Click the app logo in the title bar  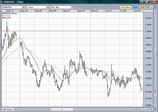pyautogui.click(x=2, y=2)
